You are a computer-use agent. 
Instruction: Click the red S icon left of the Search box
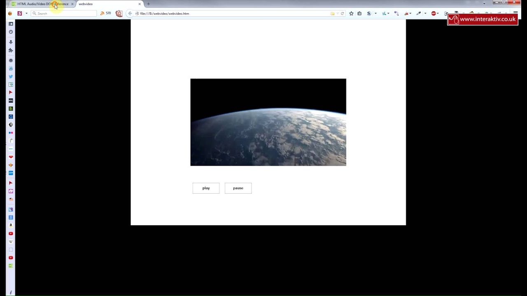click(19, 14)
